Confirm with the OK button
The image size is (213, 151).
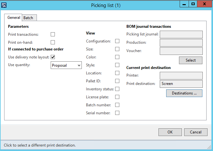click(170, 132)
